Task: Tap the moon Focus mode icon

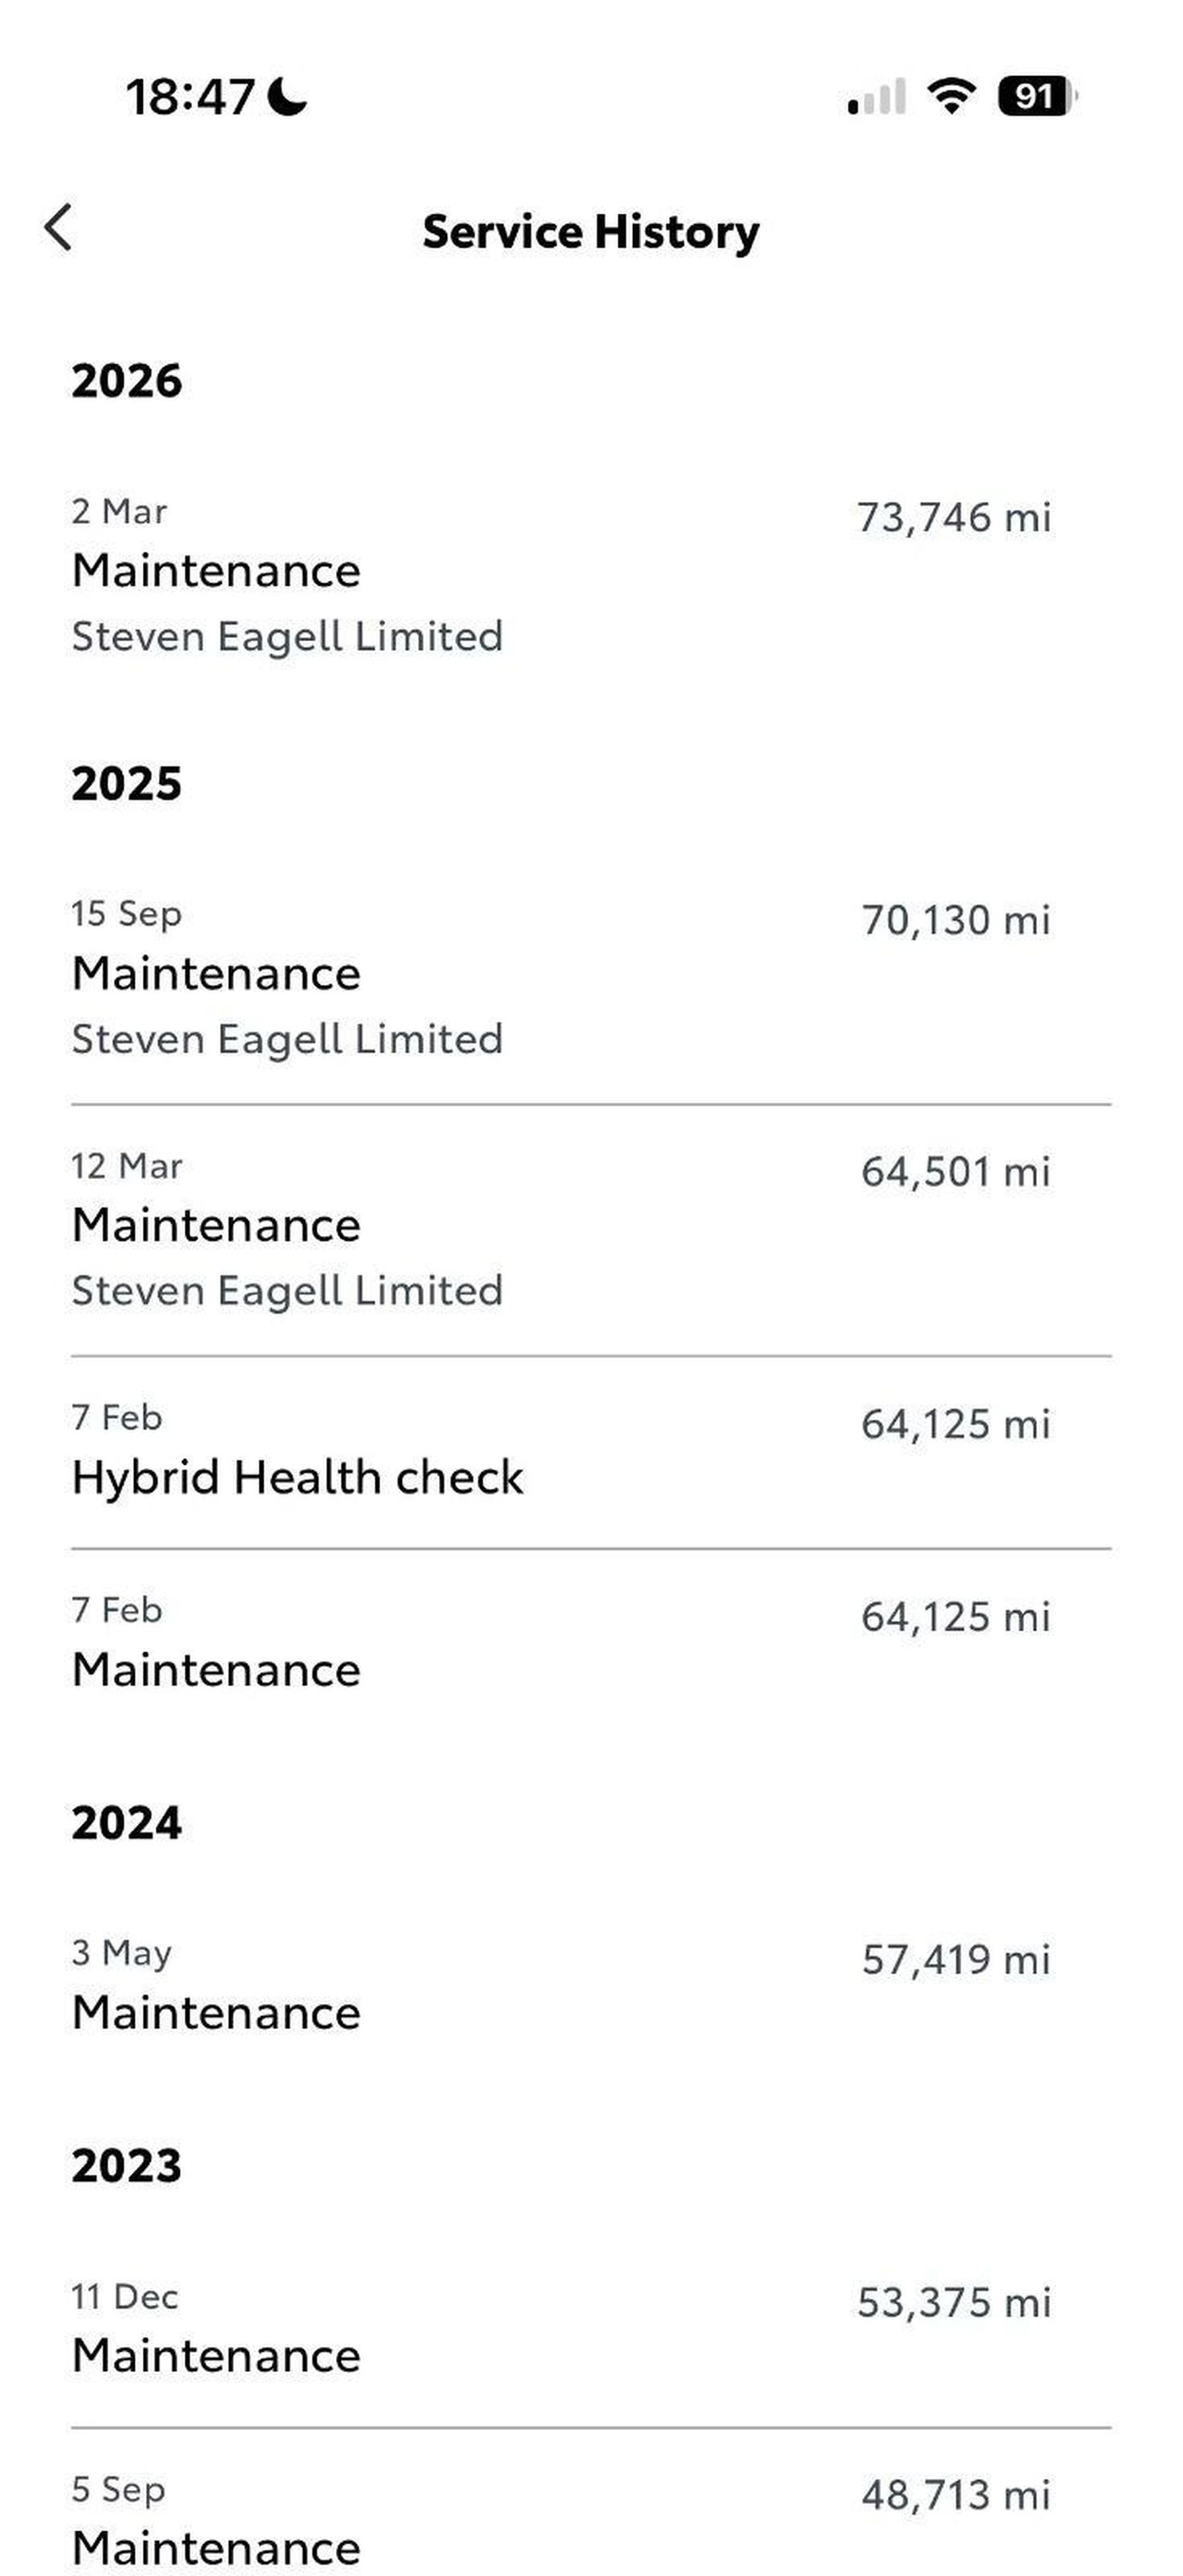Action: [x=288, y=97]
